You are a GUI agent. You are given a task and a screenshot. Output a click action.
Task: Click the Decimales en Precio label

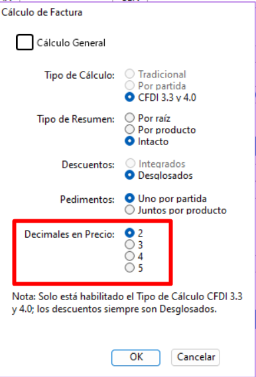[70, 234]
